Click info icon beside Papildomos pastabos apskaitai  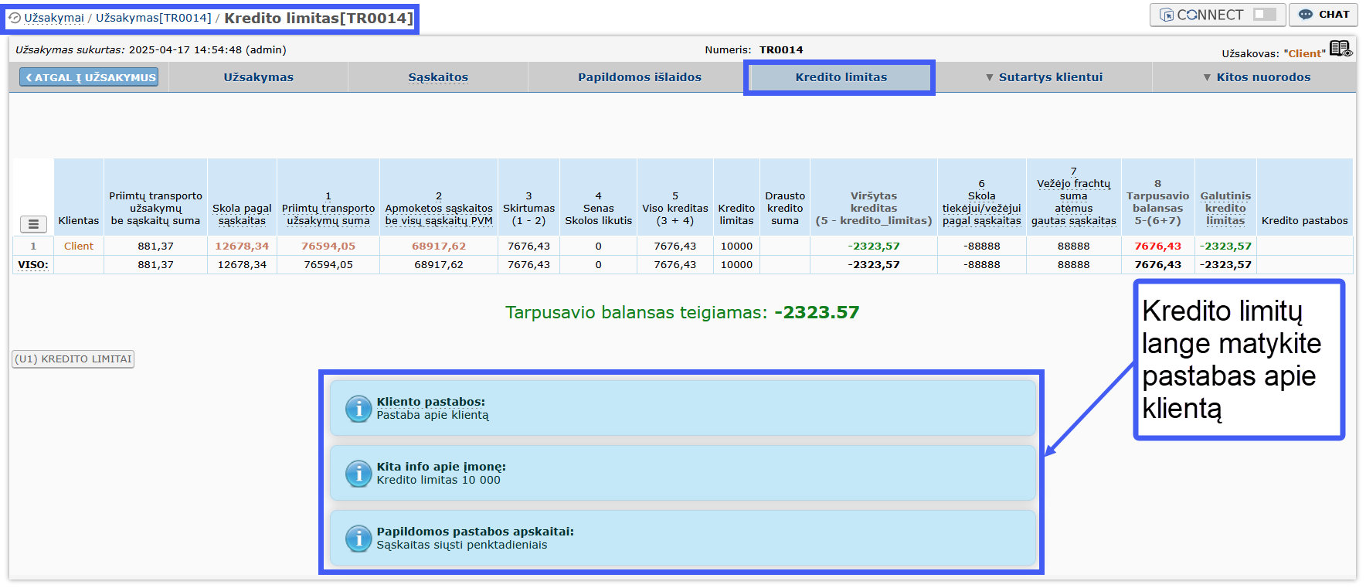pyautogui.click(x=358, y=538)
